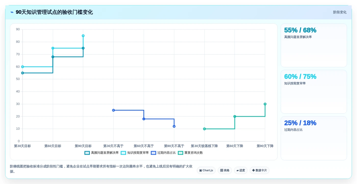
Task: Toggle the 高频问题首屏解决率 legend swatch
Action: coord(87,153)
